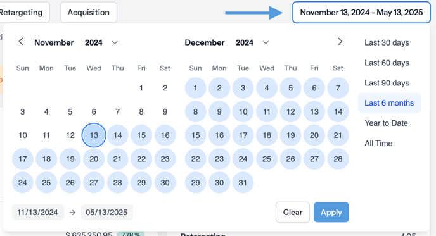The width and height of the screenshot is (436, 236).
Task: Select November 13 in the calendar
Action: coord(94,135)
